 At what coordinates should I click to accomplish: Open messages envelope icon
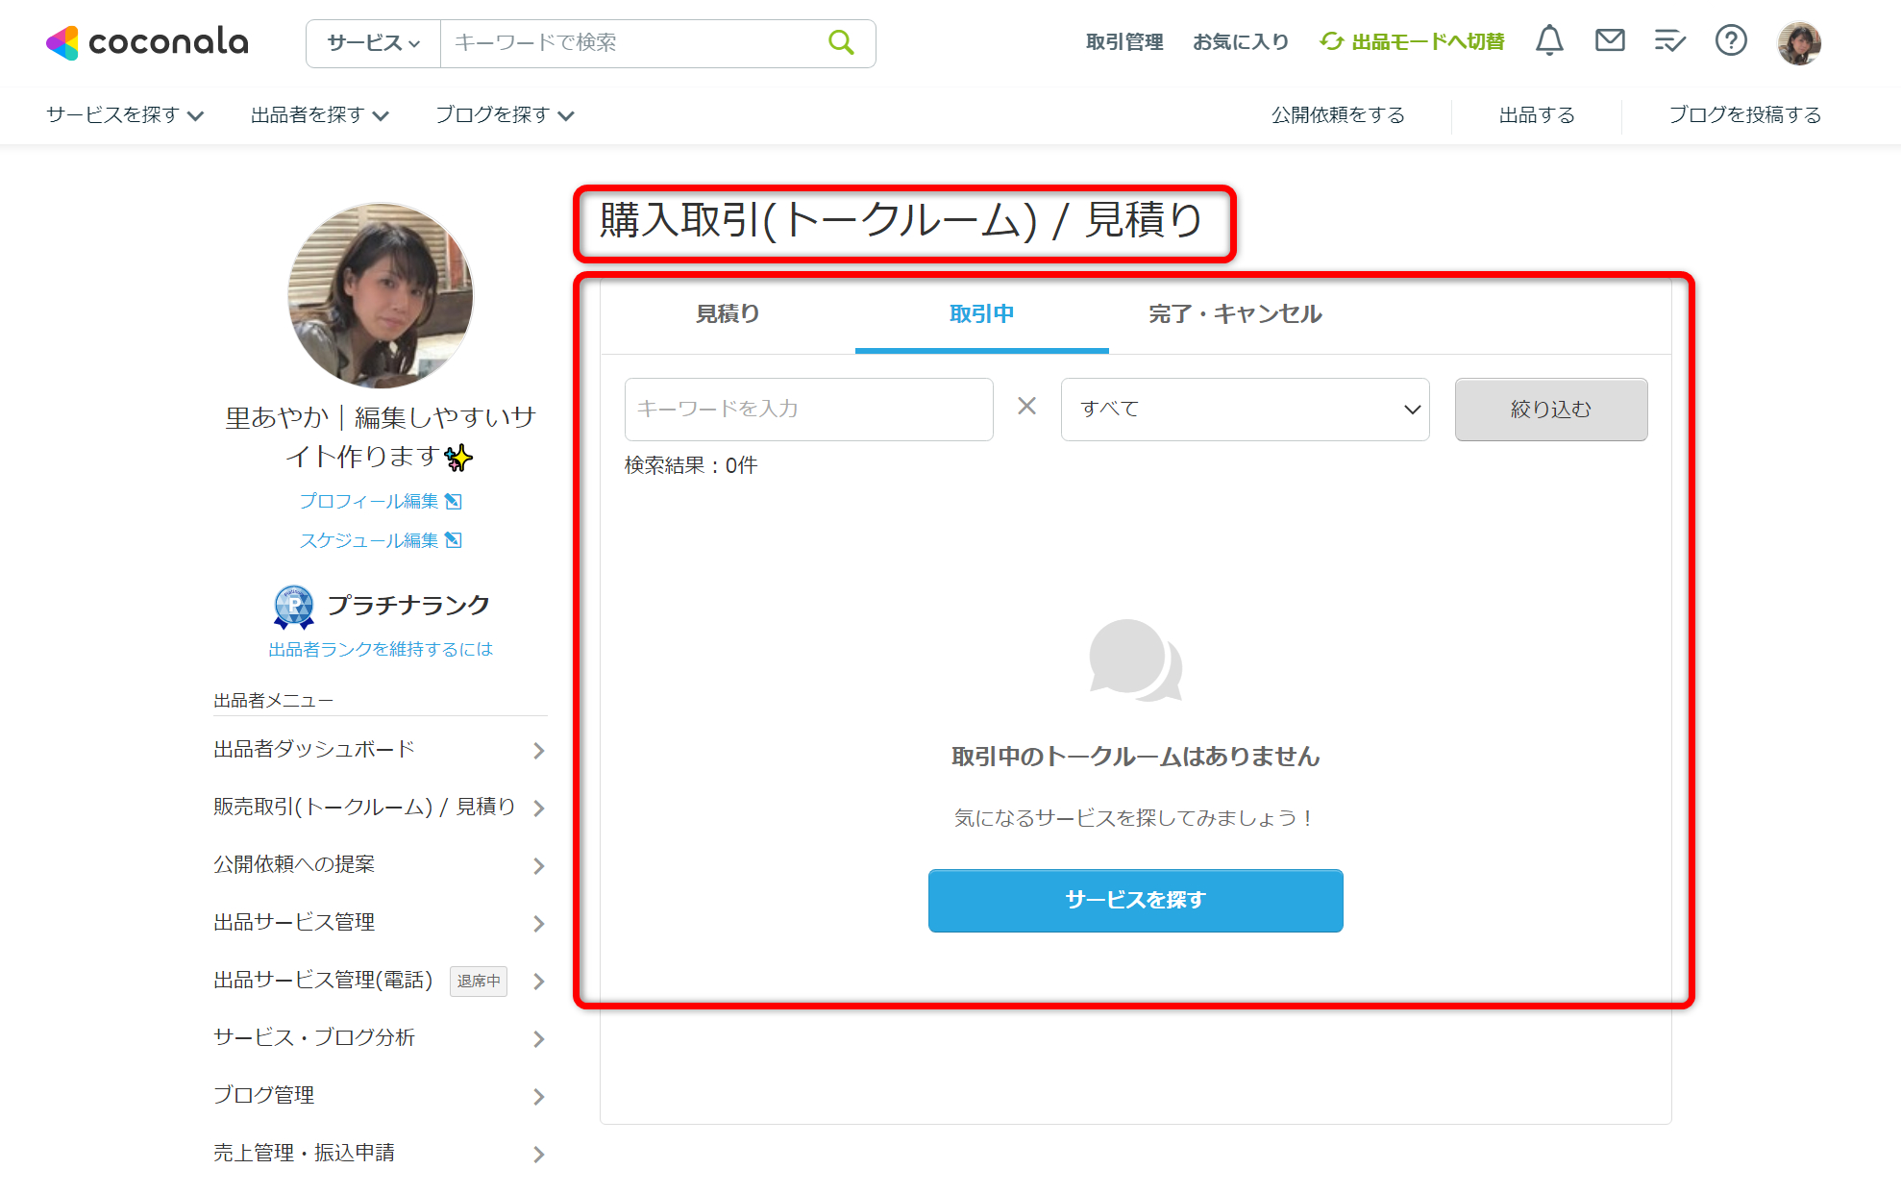[1610, 40]
